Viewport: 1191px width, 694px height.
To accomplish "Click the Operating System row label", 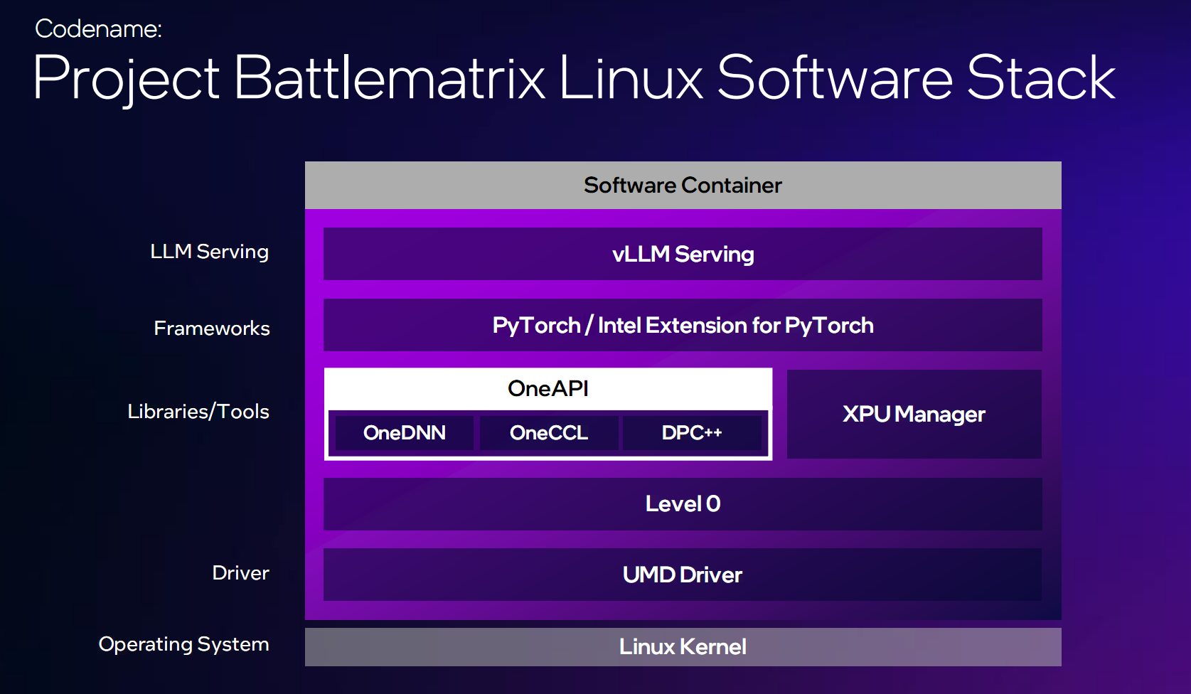I will tap(183, 644).
